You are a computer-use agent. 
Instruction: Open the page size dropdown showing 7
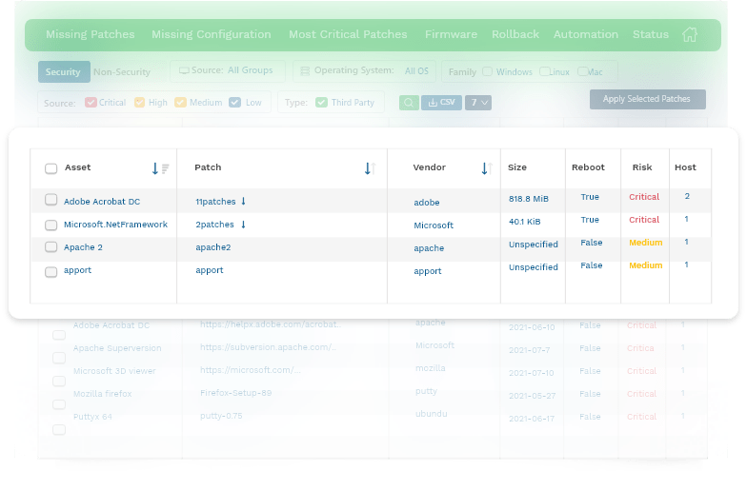tap(478, 102)
